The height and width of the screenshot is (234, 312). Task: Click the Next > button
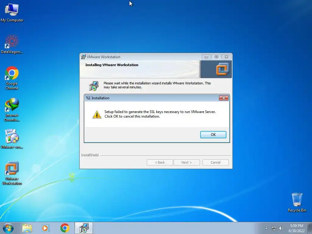point(186,162)
